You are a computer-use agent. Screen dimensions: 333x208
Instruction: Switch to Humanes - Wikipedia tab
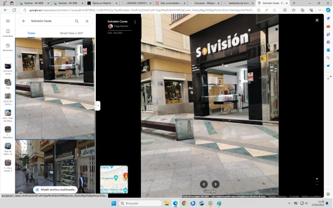pyautogui.click(x=205, y=3)
